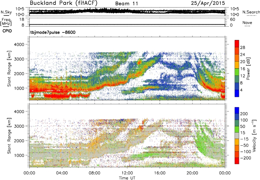The width and height of the screenshot is (260, 180).
Task: Click the '16:00' time axis label
Action: 160,173
